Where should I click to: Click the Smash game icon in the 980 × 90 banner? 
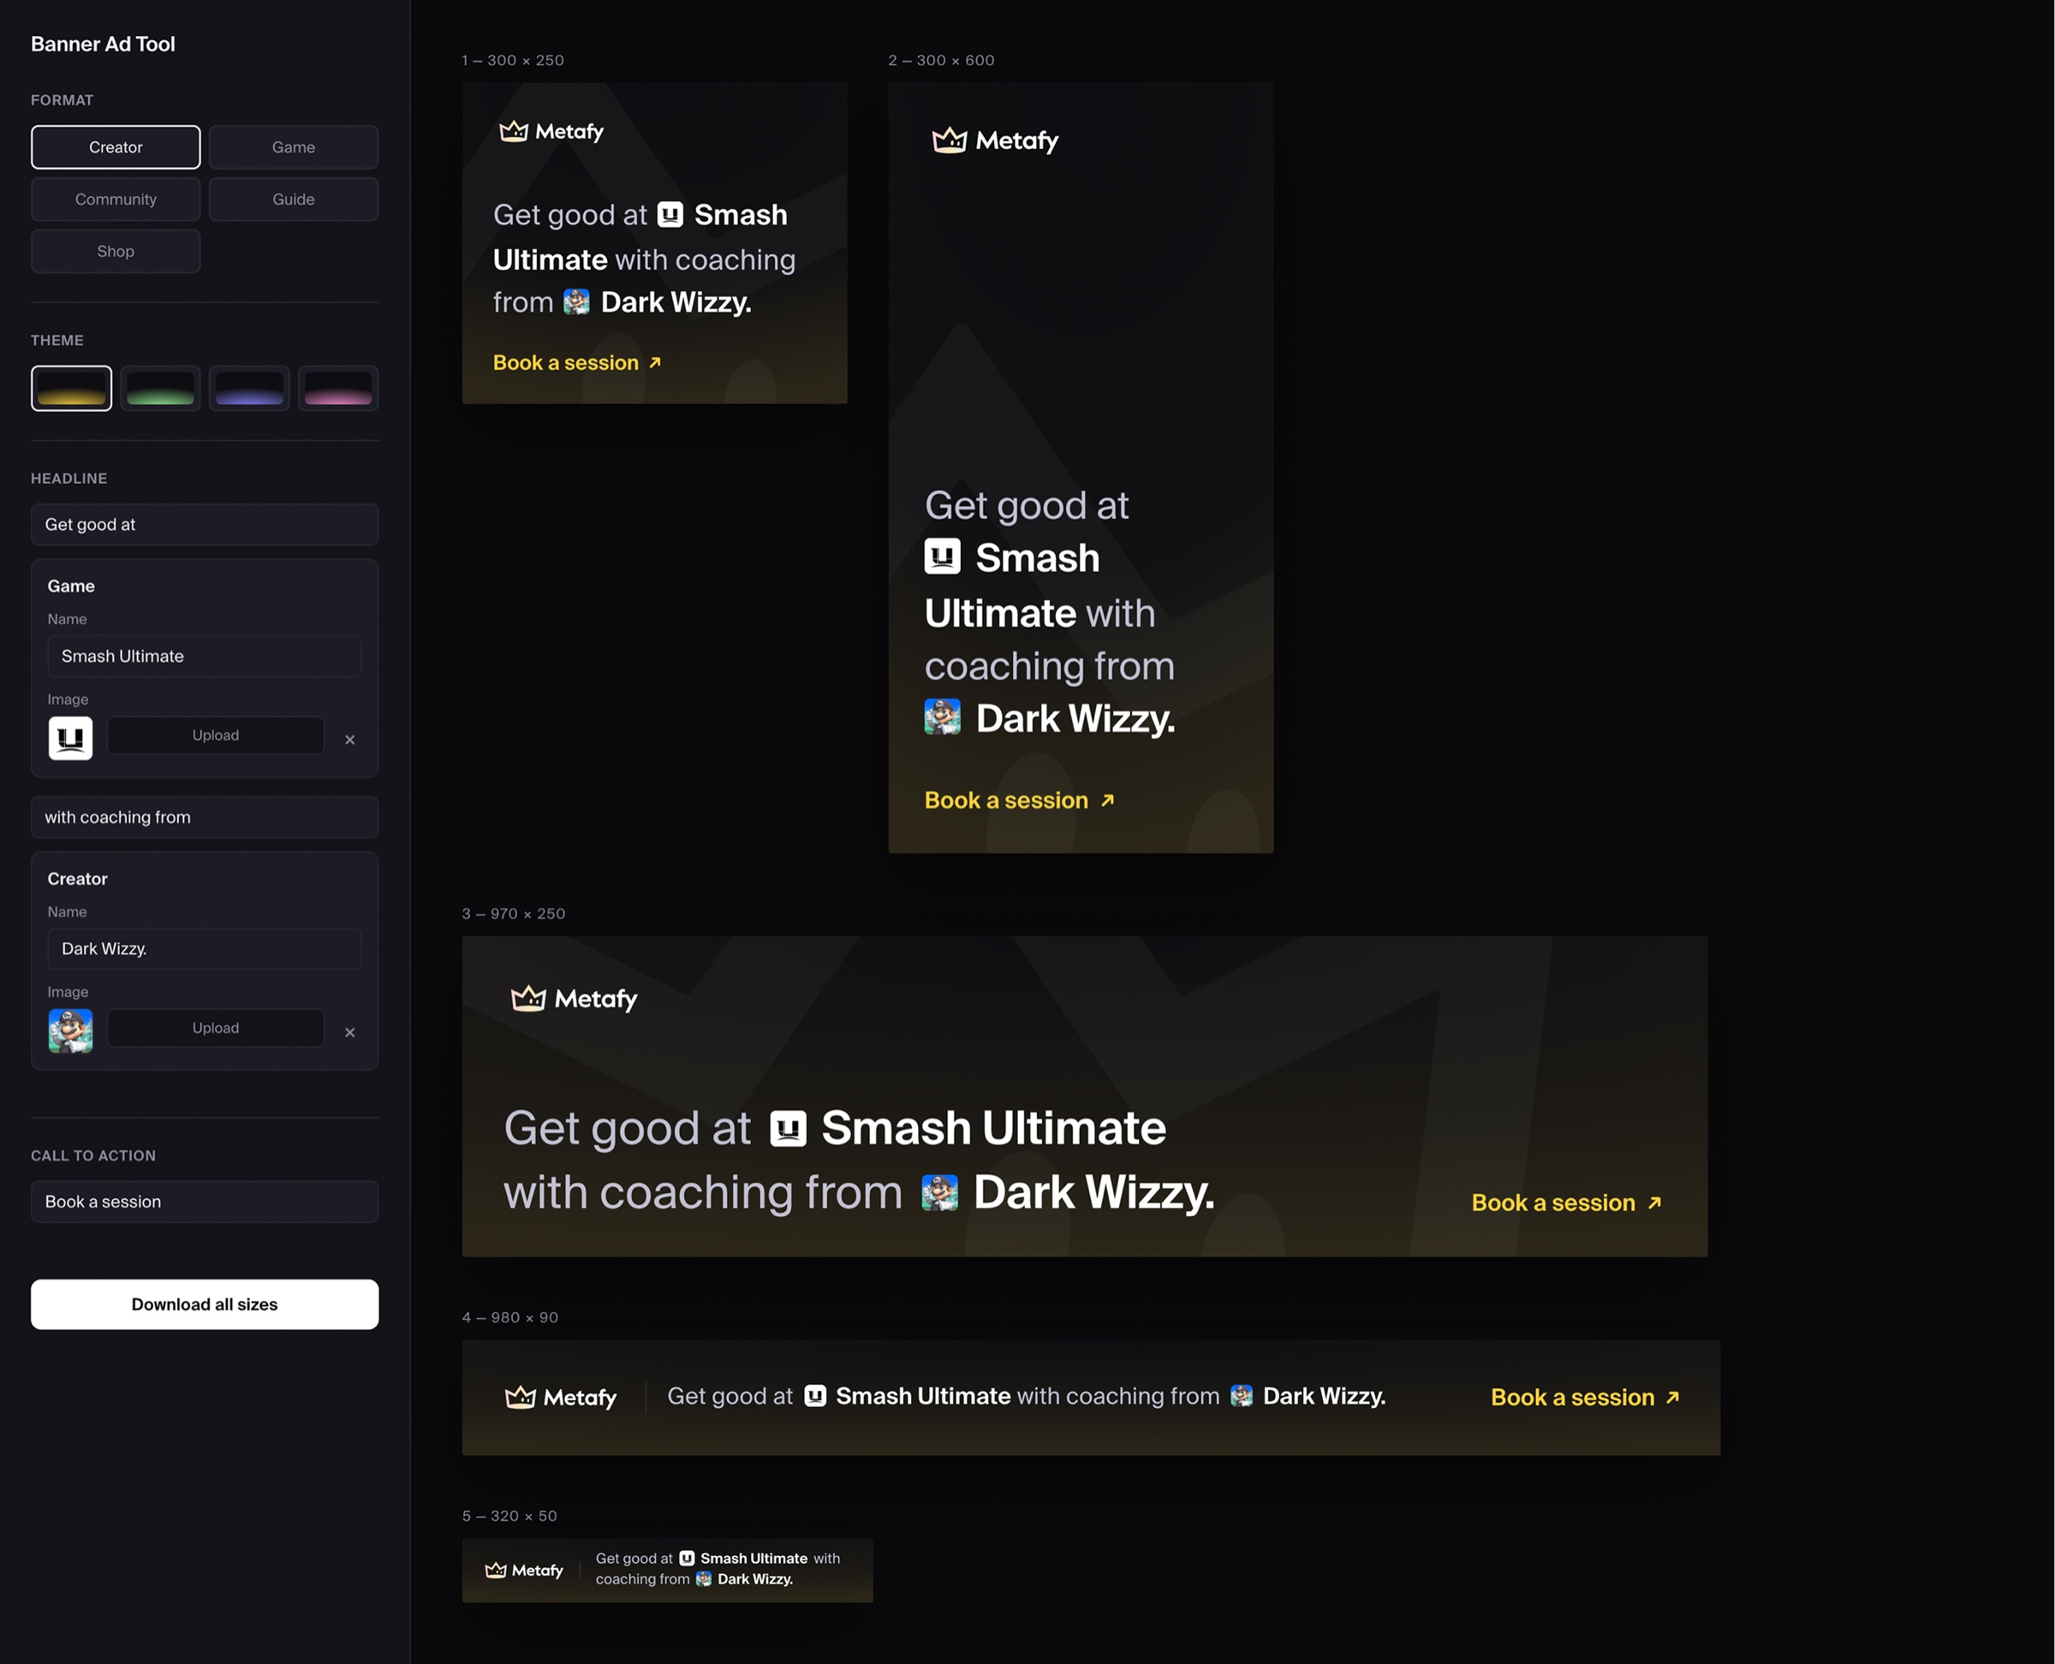(x=814, y=1396)
